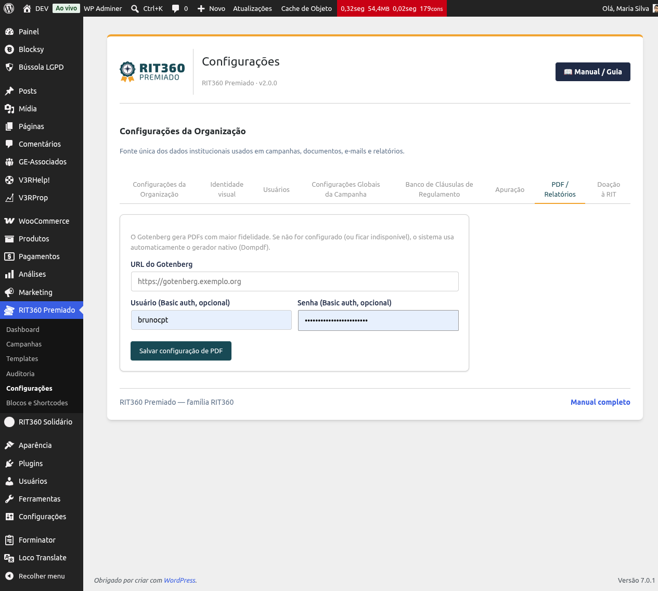Image resolution: width=658 pixels, height=591 pixels.
Task: Click into the URL do Gotenberg field
Action: point(294,281)
